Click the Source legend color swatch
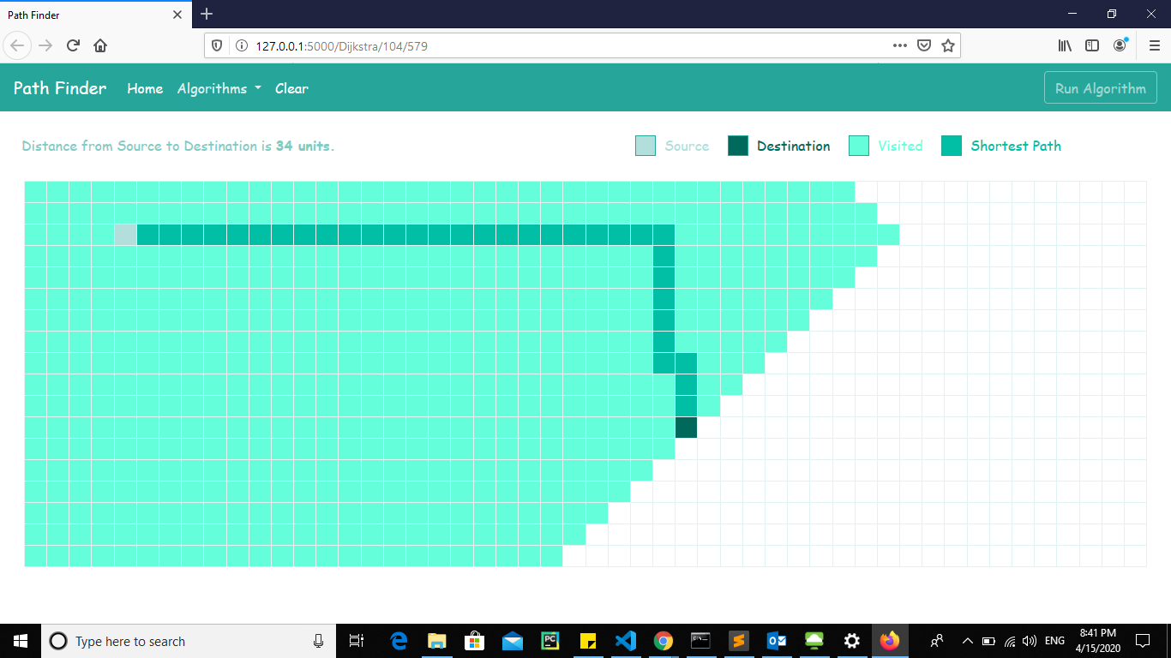Image resolution: width=1171 pixels, height=658 pixels. tap(646, 146)
